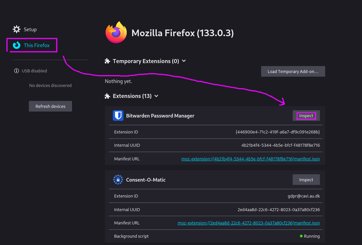Collapse the Temporary Extensions section
The width and height of the screenshot is (362, 245).
pyautogui.click(x=183, y=61)
